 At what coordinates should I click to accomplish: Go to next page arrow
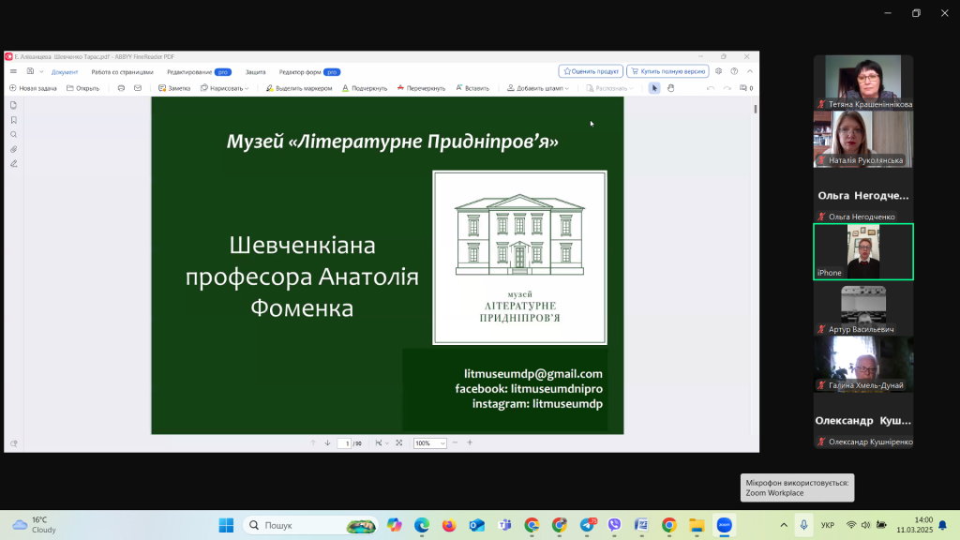click(x=327, y=442)
